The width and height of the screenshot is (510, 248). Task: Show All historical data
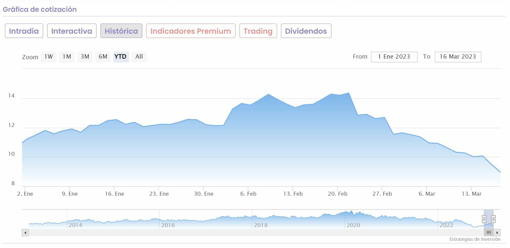pyautogui.click(x=139, y=57)
